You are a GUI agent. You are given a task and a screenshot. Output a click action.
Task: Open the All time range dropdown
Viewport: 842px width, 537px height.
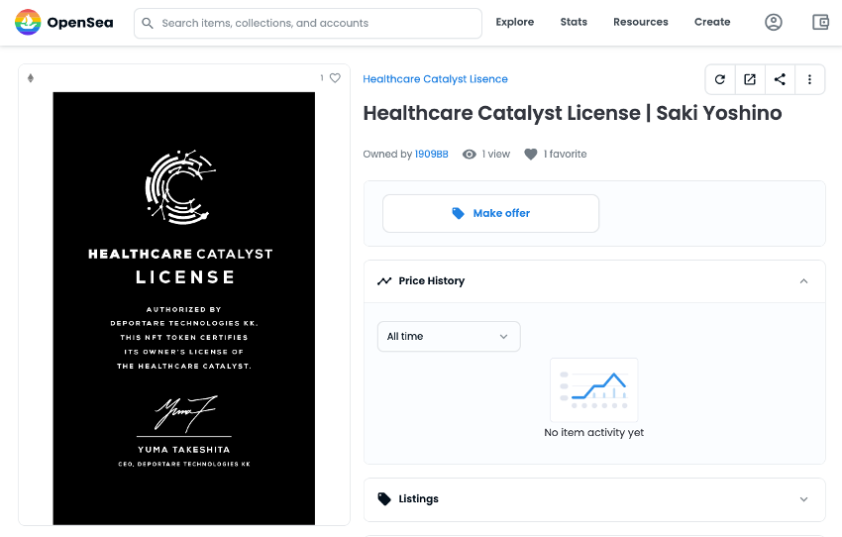tap(448, 337)
